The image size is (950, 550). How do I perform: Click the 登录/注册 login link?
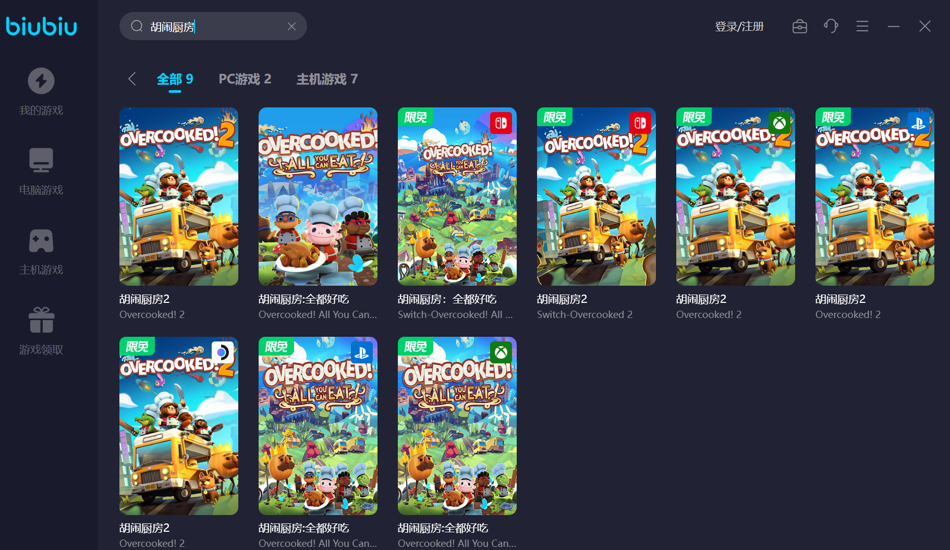click(739, 27)
